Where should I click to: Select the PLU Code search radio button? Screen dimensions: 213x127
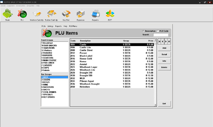tap(158, 31)
